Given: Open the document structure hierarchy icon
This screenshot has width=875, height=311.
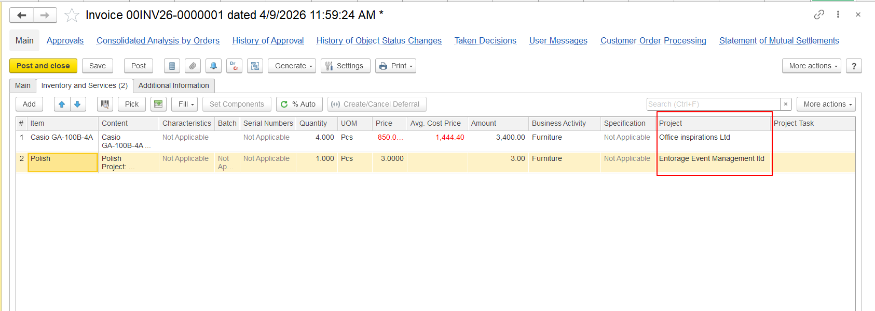Looking at the screenshot, I should point(255,66).
